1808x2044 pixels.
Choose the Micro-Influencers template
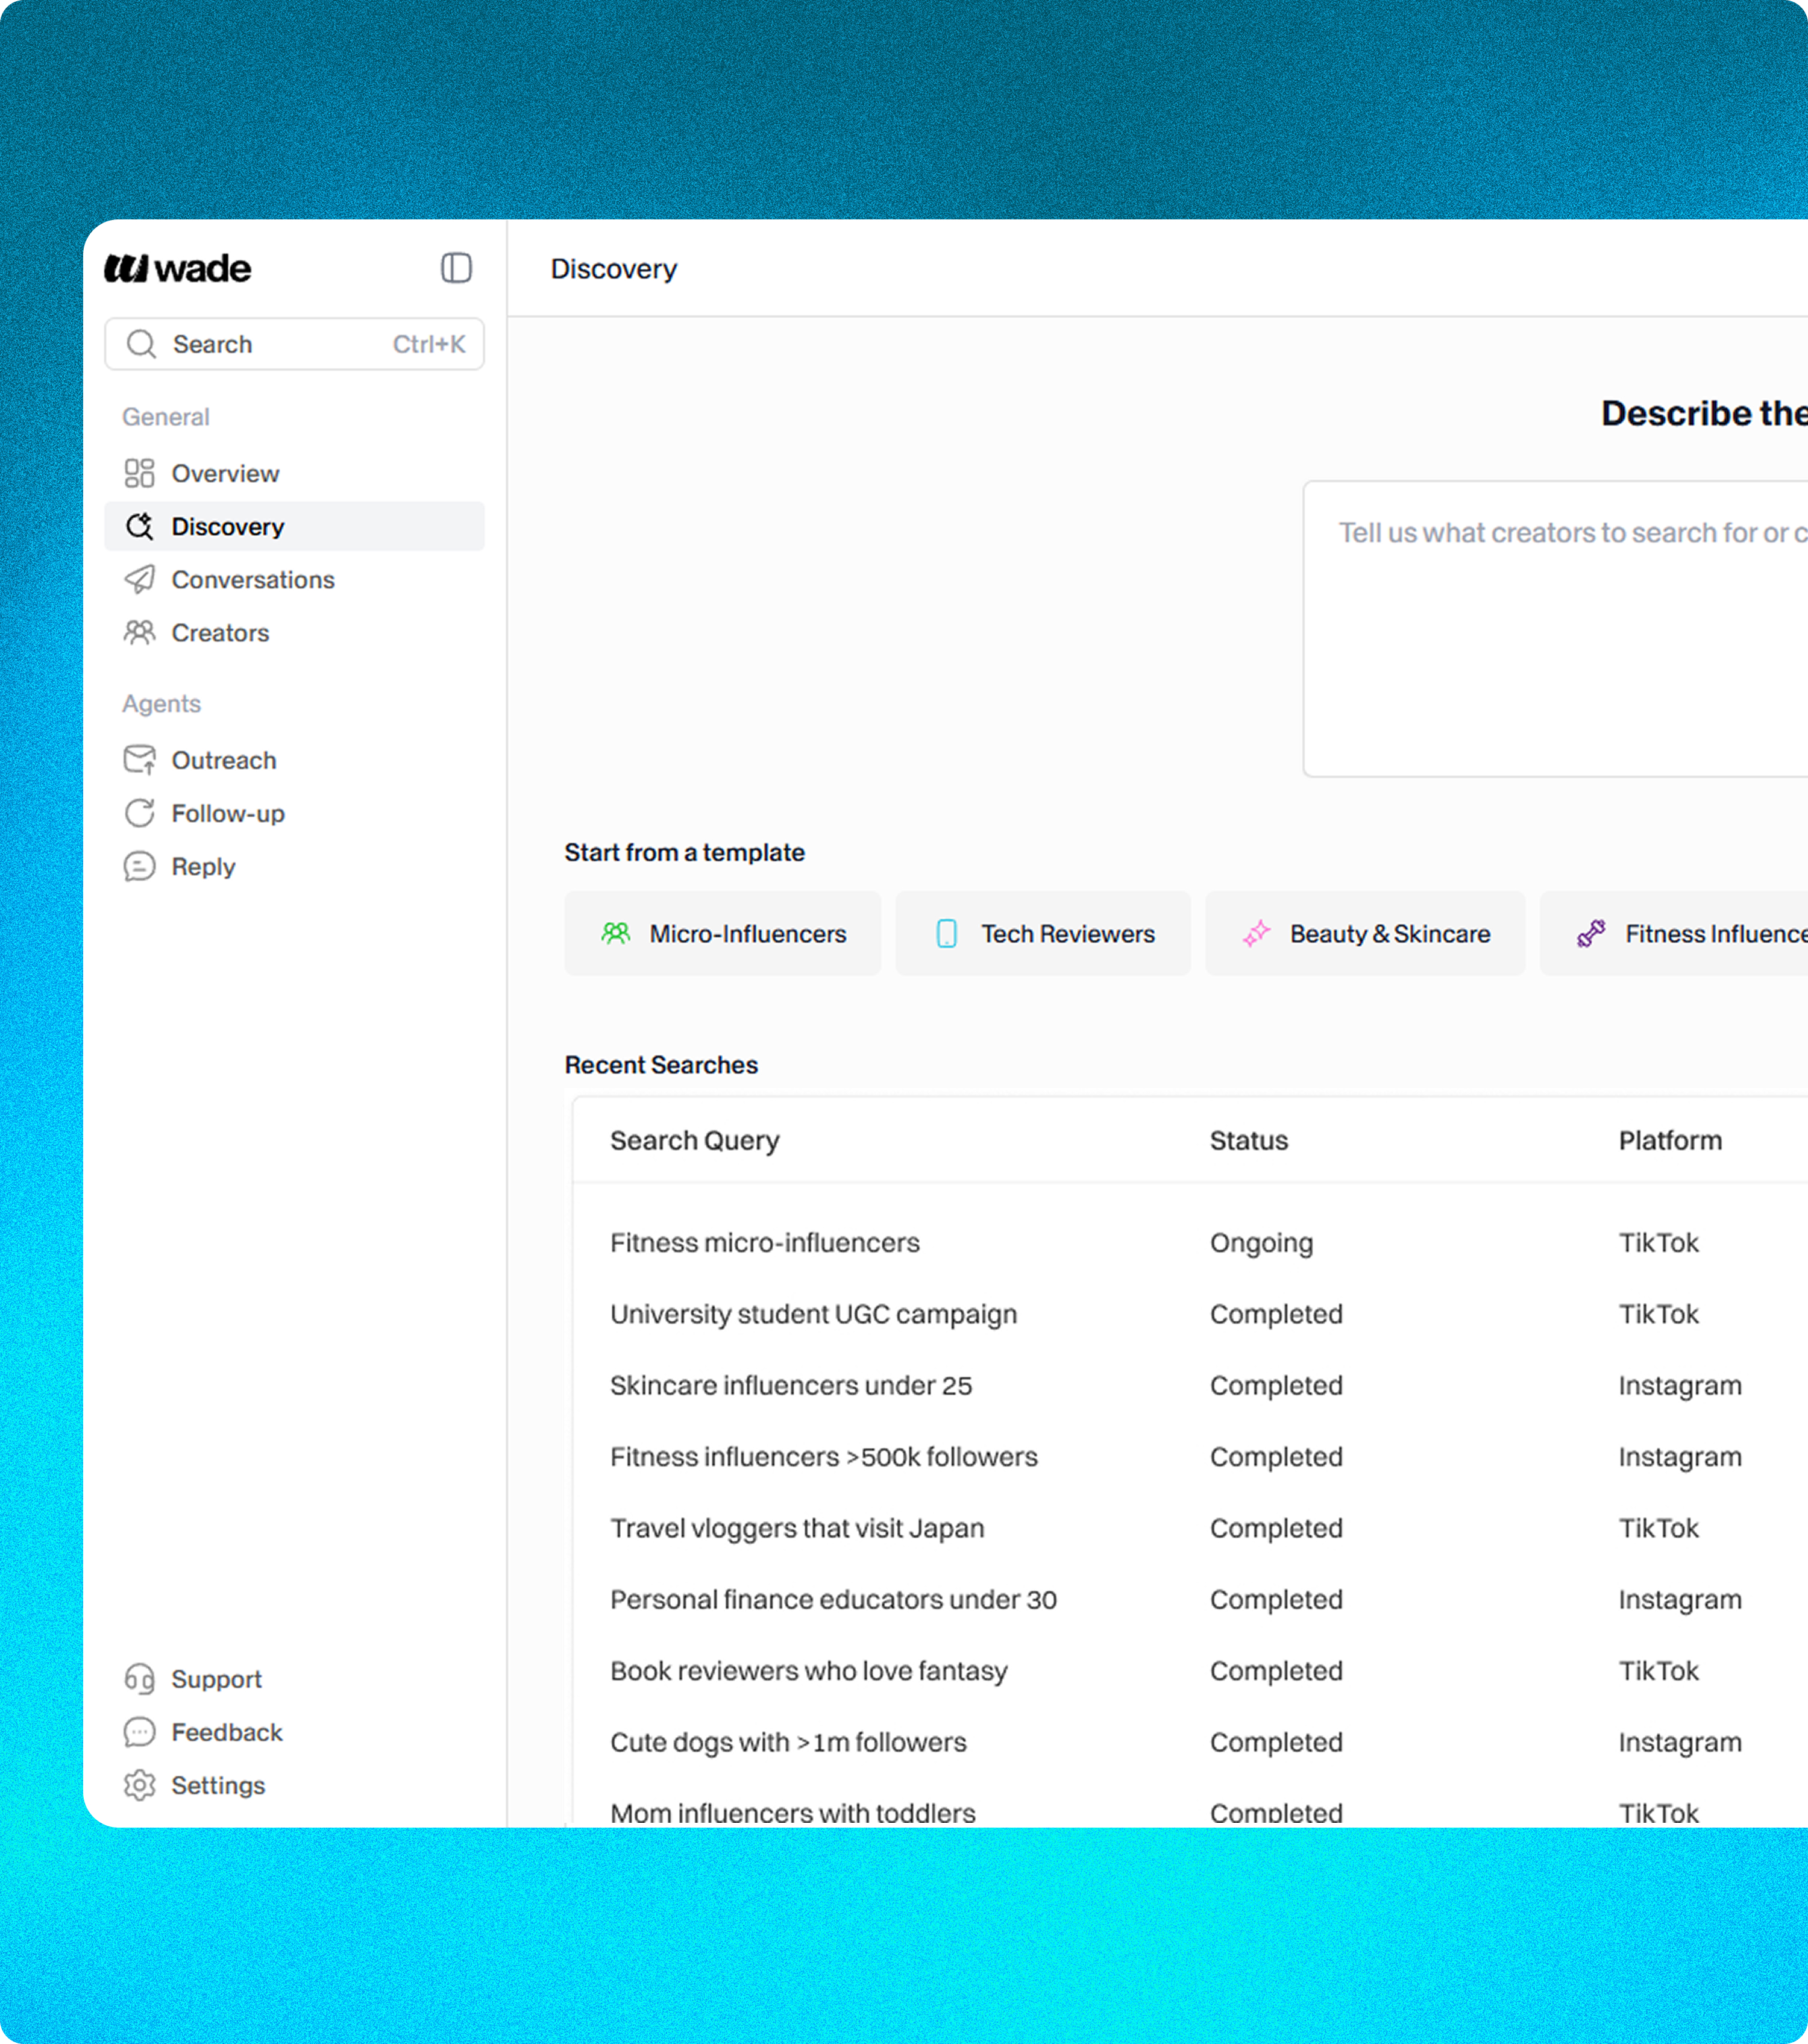coord(722,933)
